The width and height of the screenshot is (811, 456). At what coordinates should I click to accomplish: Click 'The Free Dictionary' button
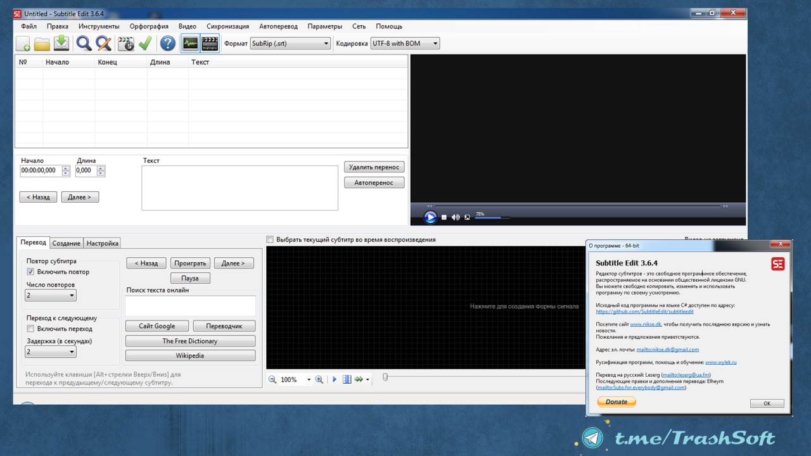coord(190,341)
